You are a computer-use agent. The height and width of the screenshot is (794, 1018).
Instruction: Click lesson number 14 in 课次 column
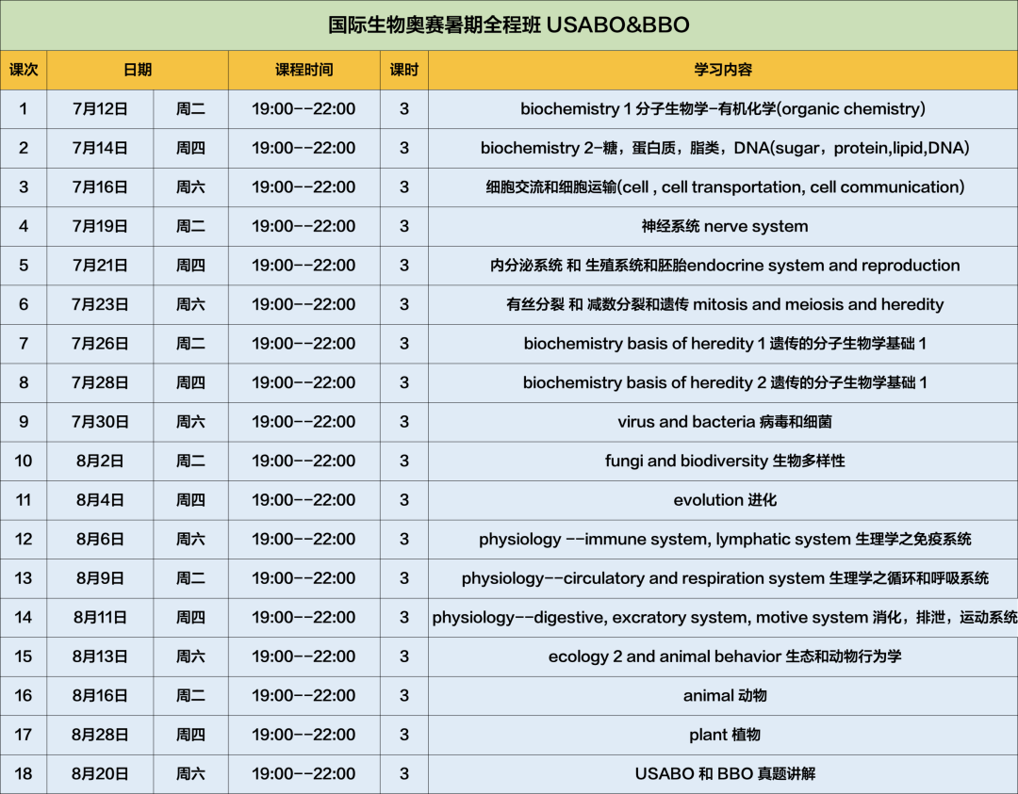(24, 618)
